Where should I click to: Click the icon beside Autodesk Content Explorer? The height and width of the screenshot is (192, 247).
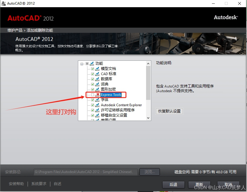coord(97,105)
